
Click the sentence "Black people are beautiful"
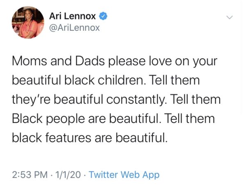click(86, 118)
